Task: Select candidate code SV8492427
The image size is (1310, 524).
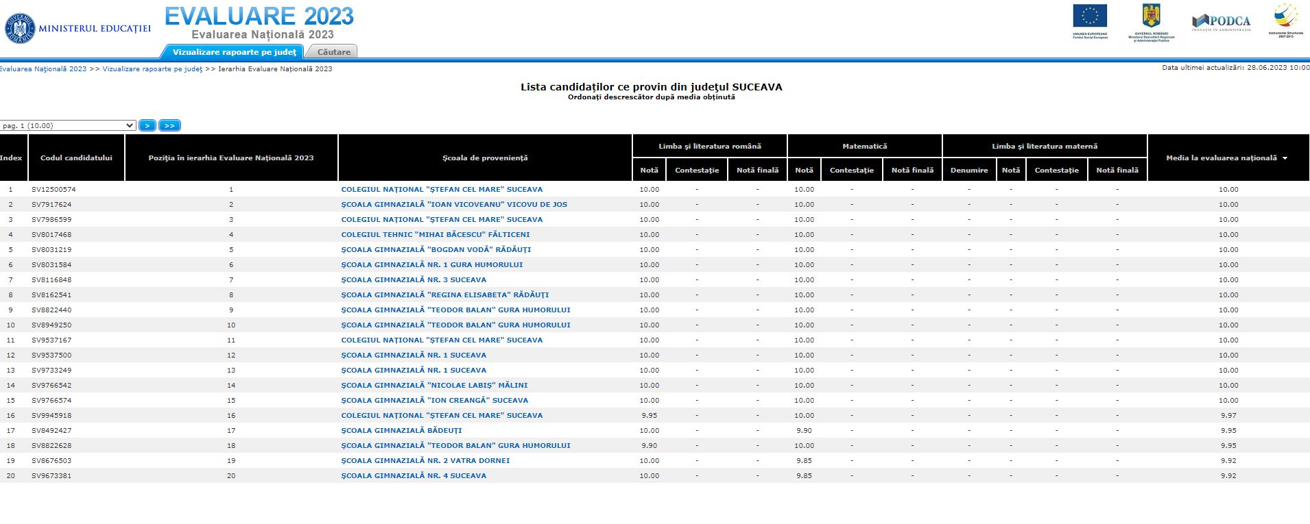Action: tap(51, 430)
